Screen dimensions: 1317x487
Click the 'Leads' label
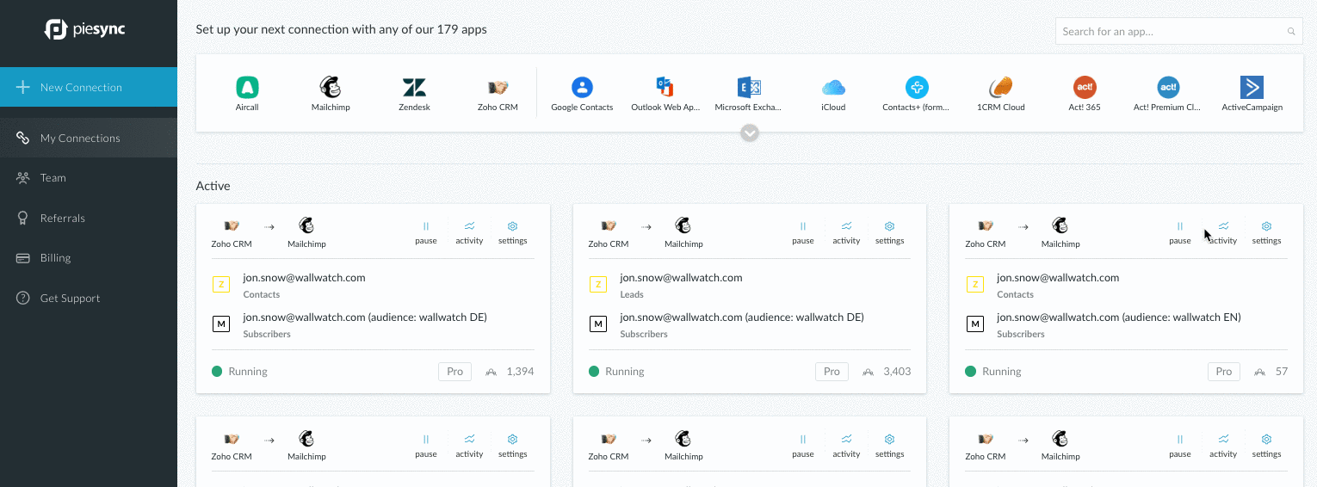[632, 294]
